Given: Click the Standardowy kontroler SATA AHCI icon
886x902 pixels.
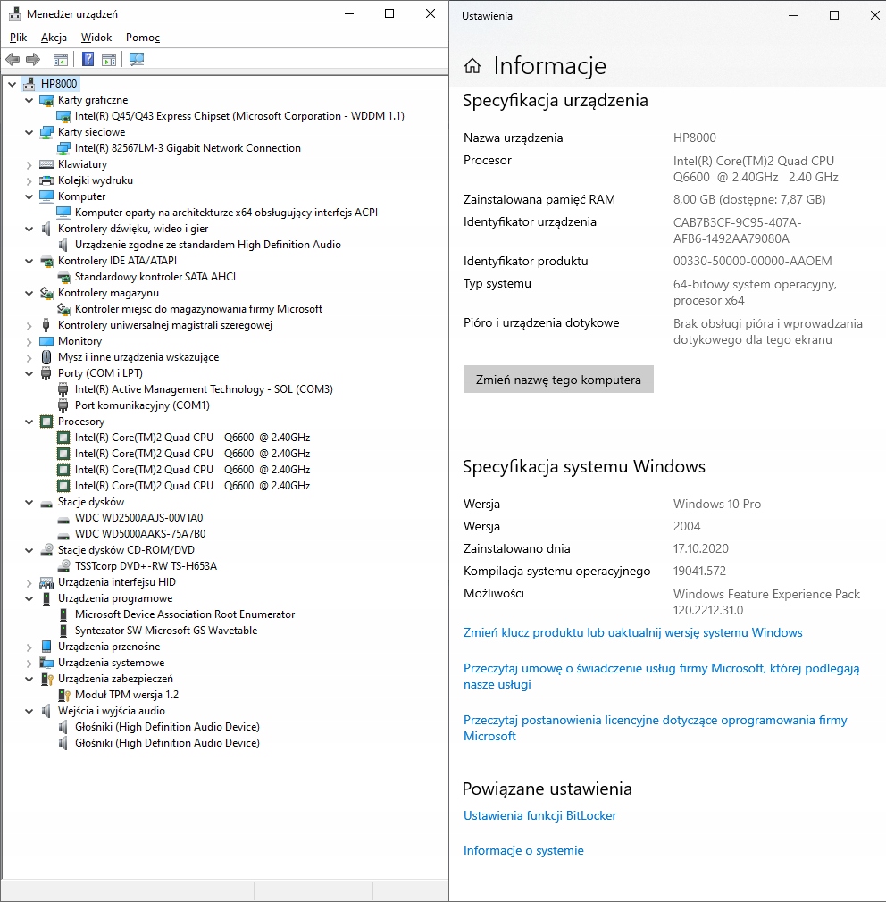Looking at the screenshot, I should (x=63, y=277).
